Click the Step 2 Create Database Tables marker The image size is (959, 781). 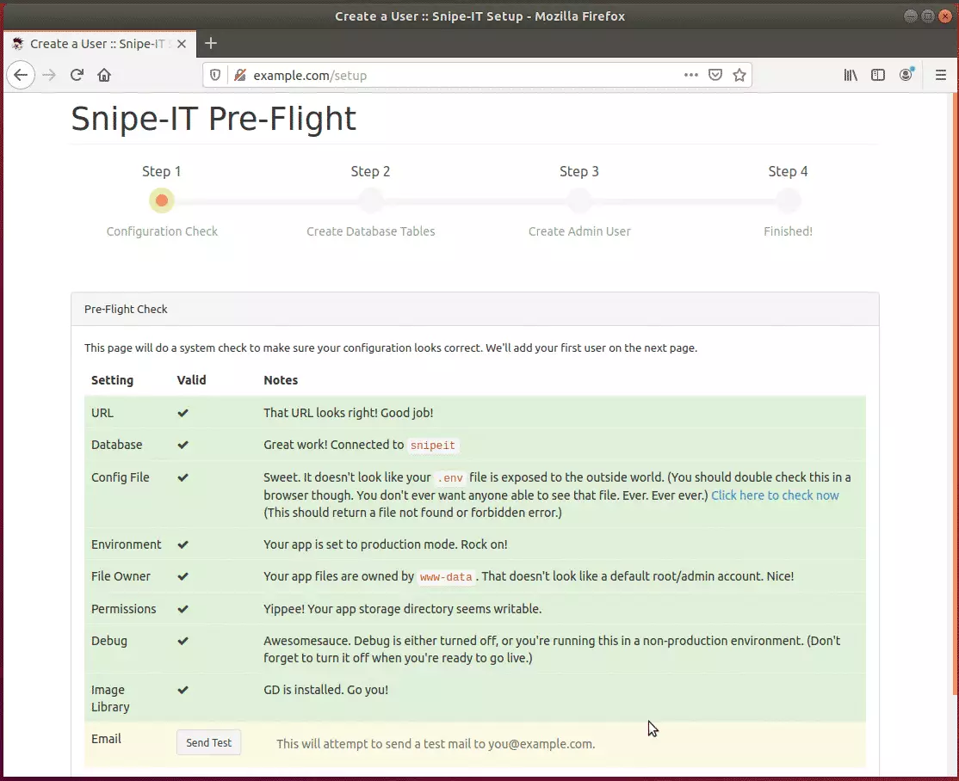click(x=371, y=200)
